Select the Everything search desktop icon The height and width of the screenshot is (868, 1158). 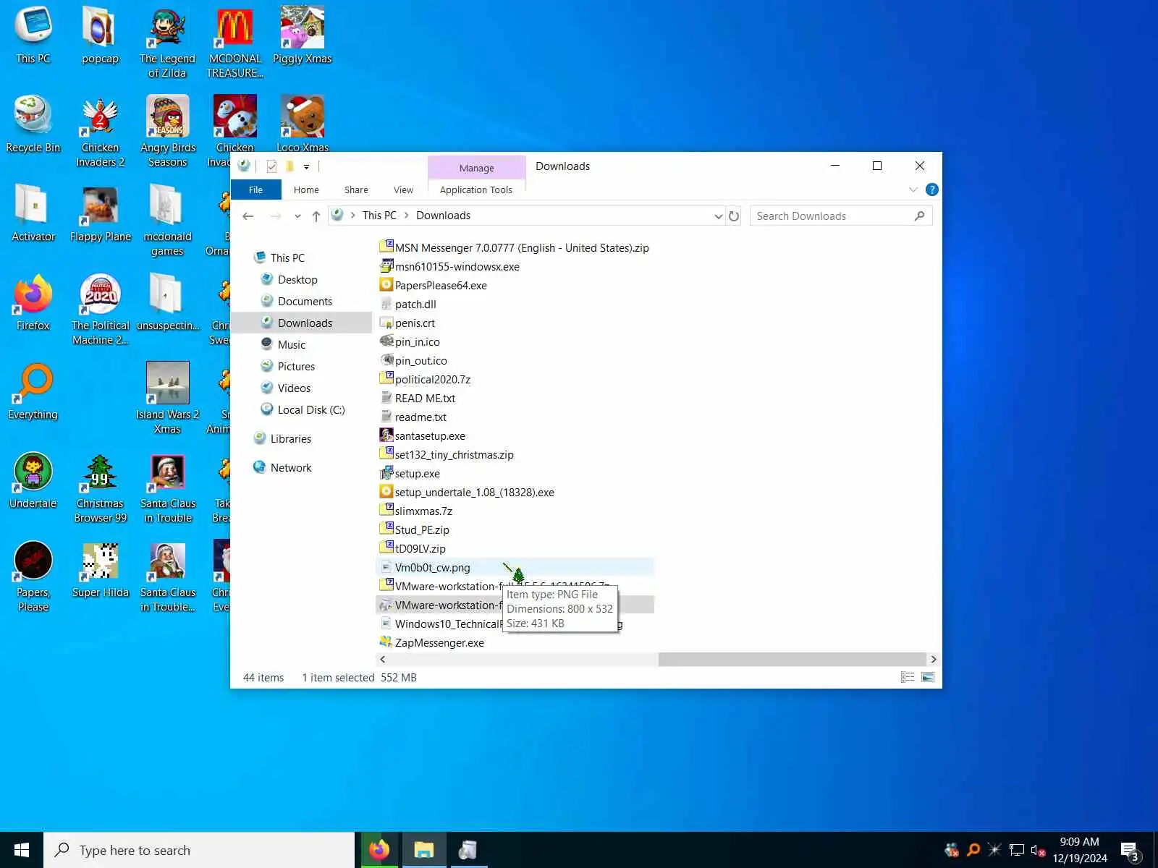pyautogui.click(x=33, y=392)
